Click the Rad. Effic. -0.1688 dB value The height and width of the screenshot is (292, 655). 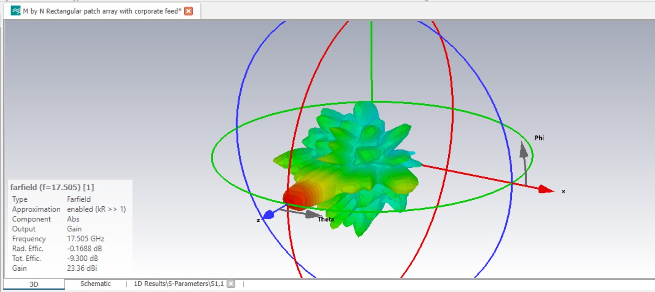[84, 249]
